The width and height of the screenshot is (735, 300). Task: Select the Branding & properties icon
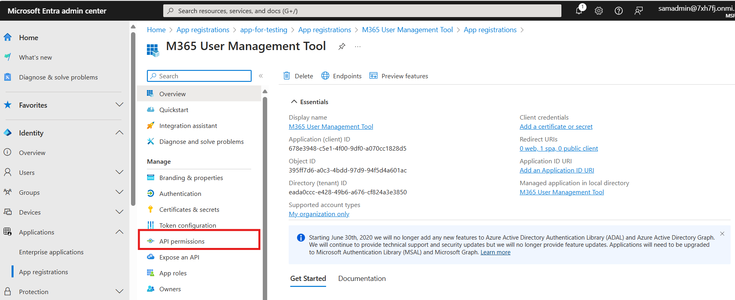click(x=151, y=178)
